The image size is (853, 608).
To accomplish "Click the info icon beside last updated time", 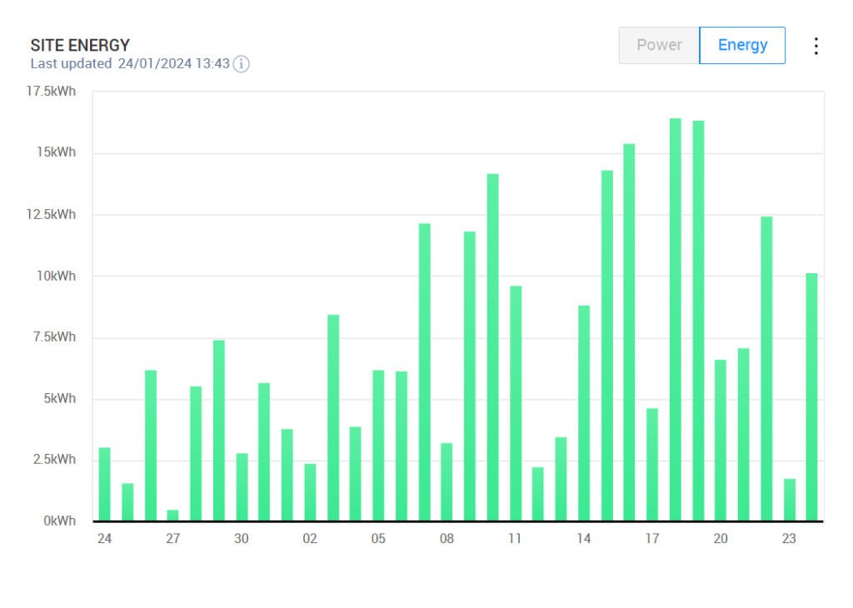I will [x=241, y=64].
